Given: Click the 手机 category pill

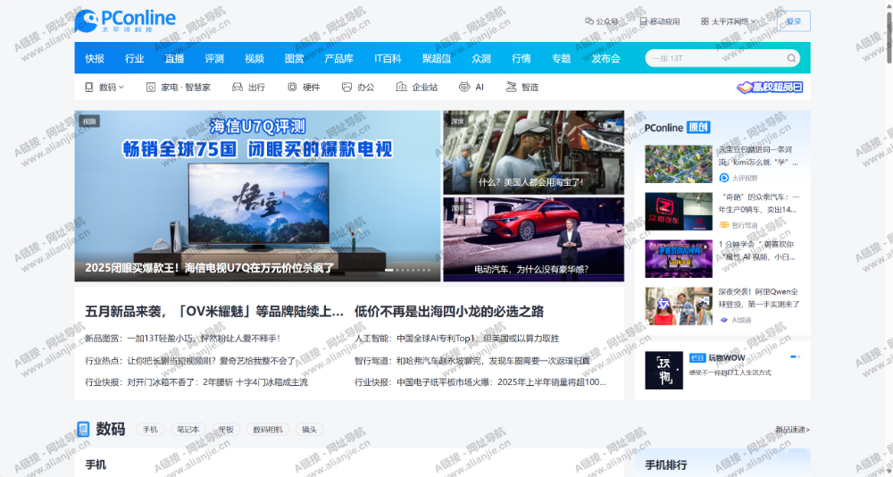Looking at the screenshot, I should (150, 429).
